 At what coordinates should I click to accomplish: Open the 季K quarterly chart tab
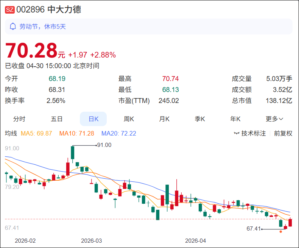click(200, 119)
